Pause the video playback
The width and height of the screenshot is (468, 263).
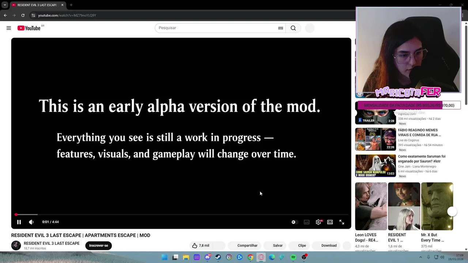pos(19,222)
